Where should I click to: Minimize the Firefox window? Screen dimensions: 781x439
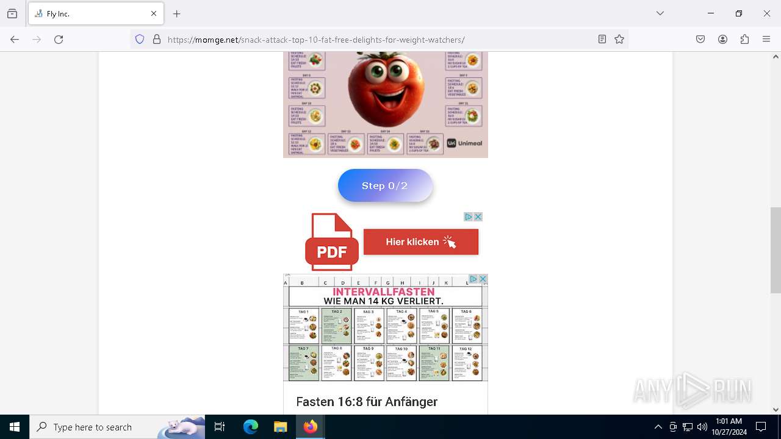[x=711, y=13]
